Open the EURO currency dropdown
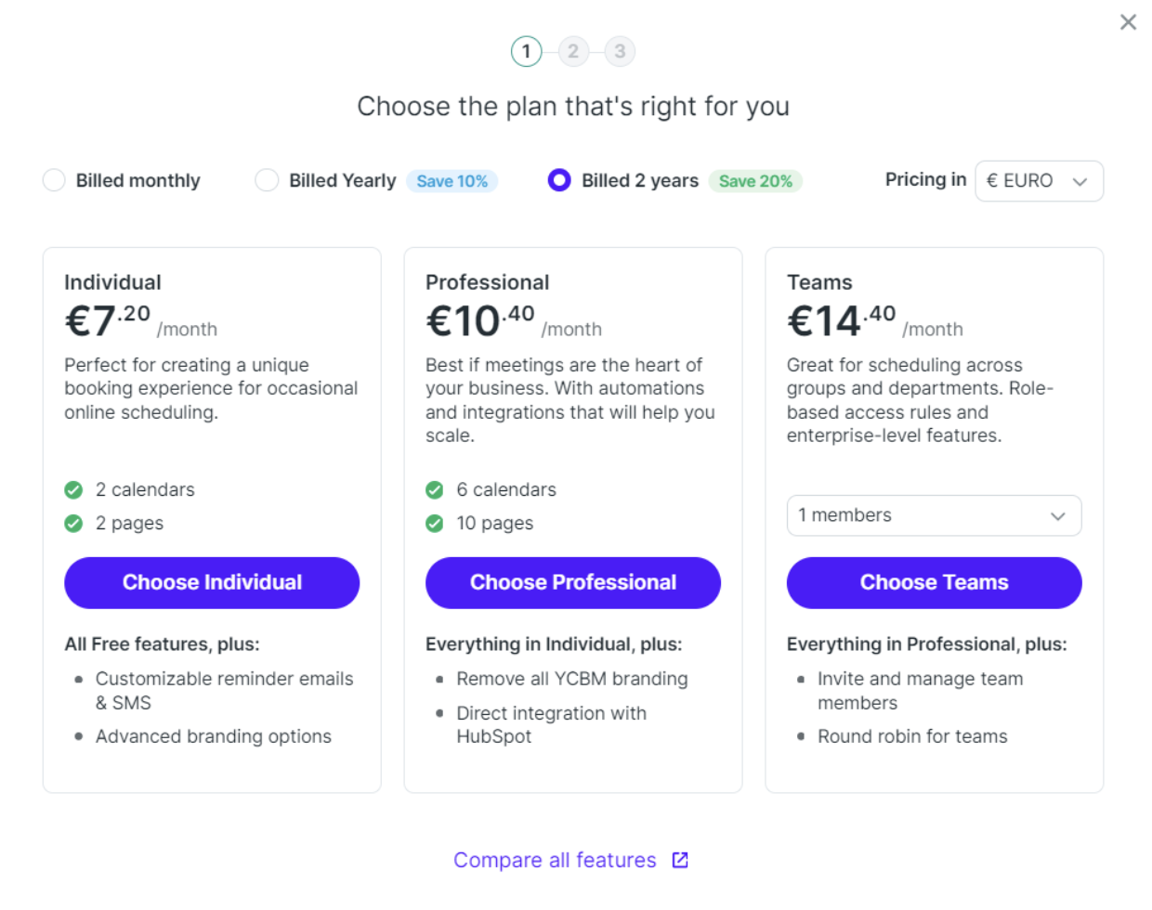 pyautogui.click(x=1039, y=181)
